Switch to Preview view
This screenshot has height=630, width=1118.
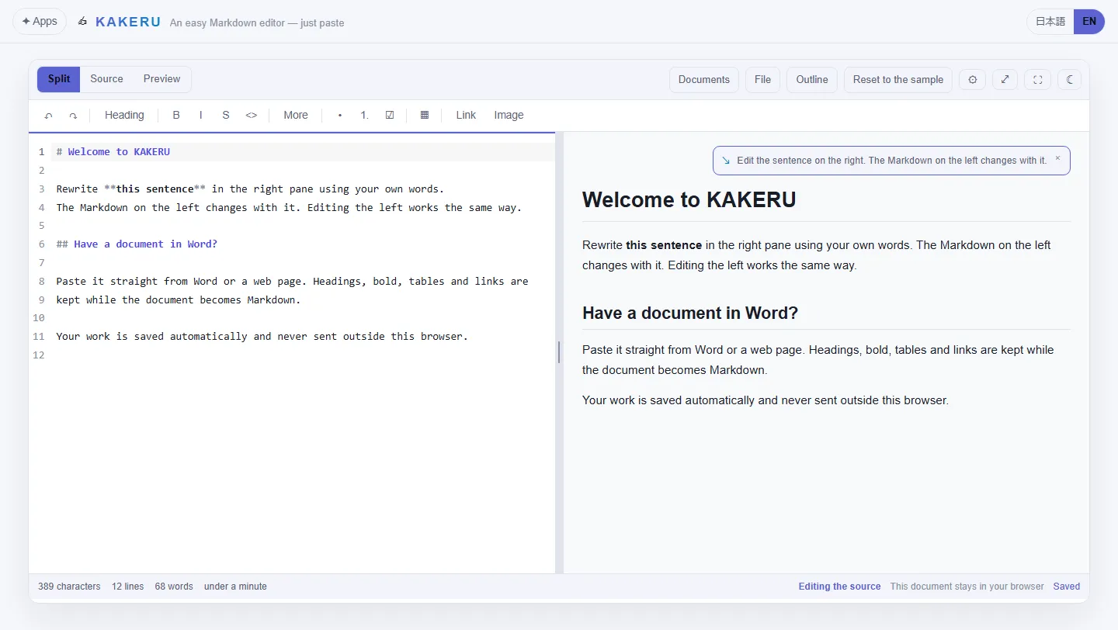click(161, 79)
